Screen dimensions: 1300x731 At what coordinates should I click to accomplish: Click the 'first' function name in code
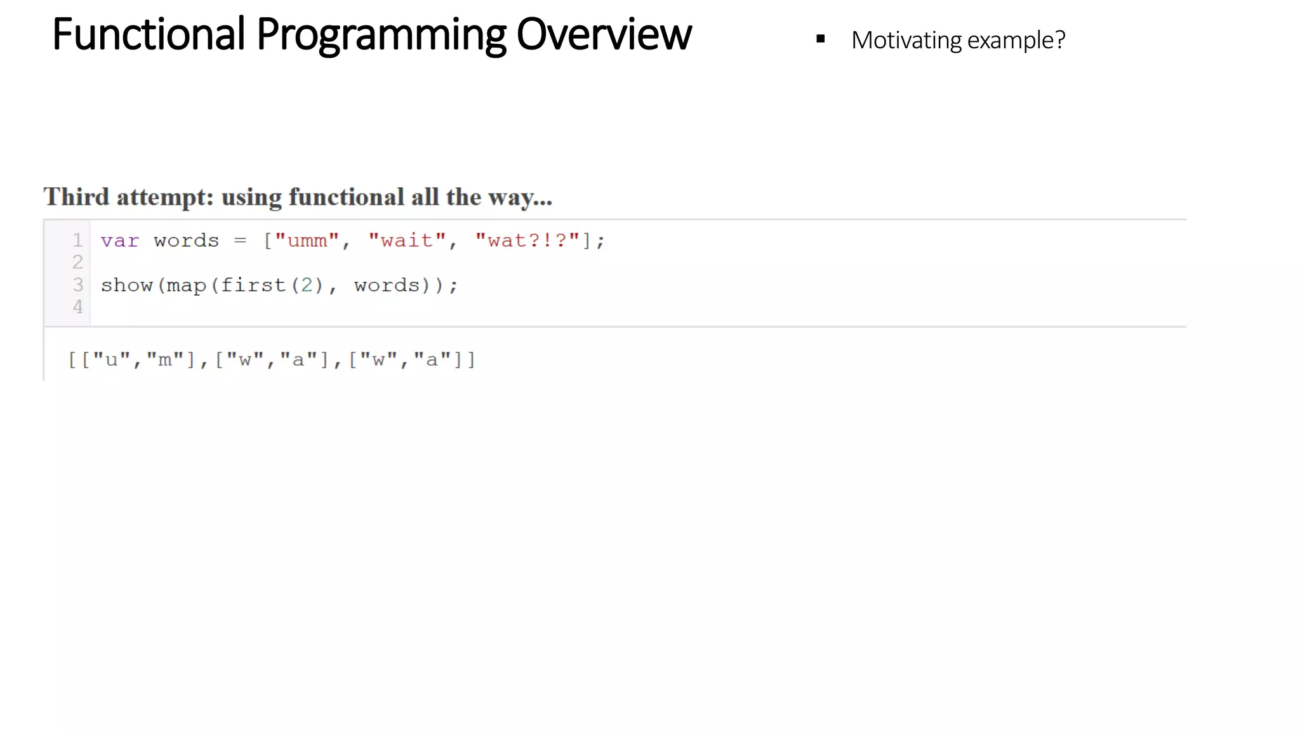click(253, 286)
